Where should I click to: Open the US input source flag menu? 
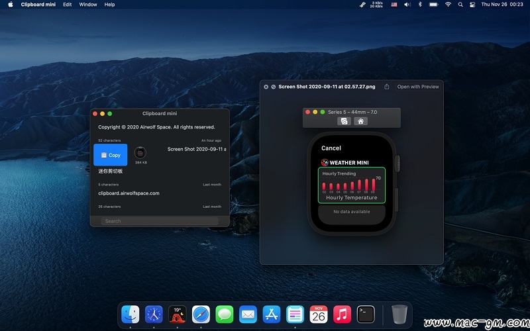(394, 5)
